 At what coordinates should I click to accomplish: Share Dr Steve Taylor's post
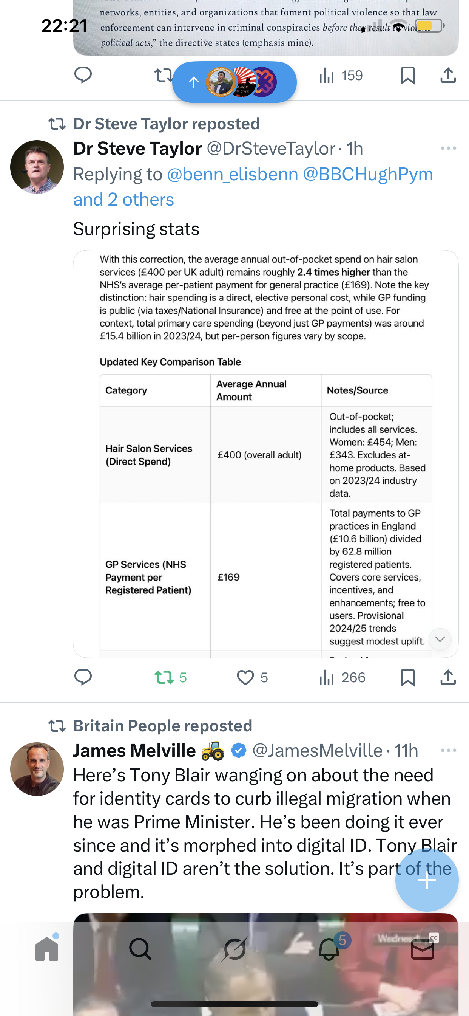click(448, 677)
